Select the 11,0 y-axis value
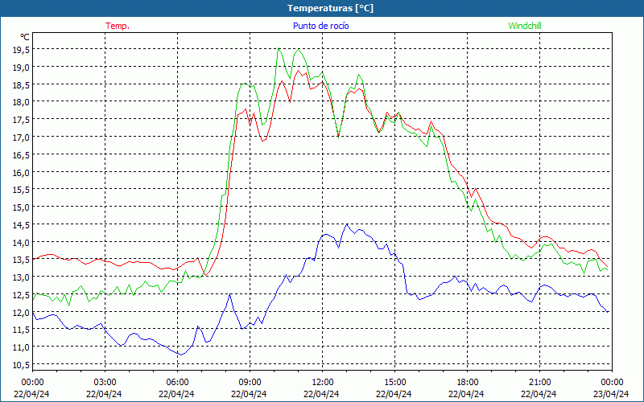644x402 pixels. 22,348
